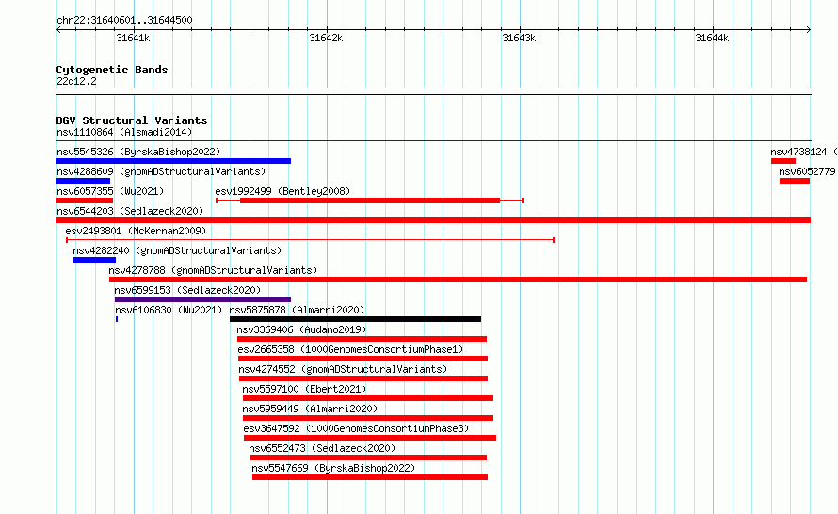Open variant nsv6052779 label
Image resolution: width=838 pixels, height=514 pixels.
807,171
